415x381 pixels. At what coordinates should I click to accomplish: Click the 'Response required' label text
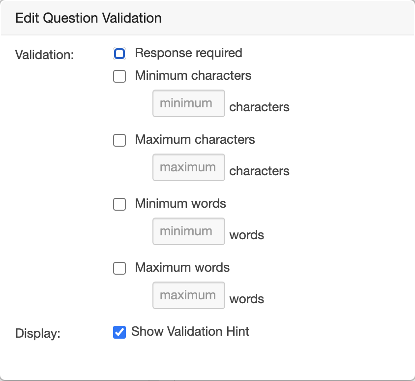click(x=188, y=53)
